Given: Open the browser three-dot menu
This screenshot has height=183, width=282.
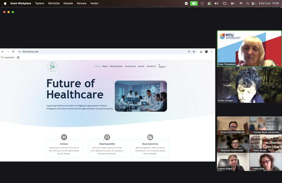Looking at the screenshot, I should coord(212,52).
